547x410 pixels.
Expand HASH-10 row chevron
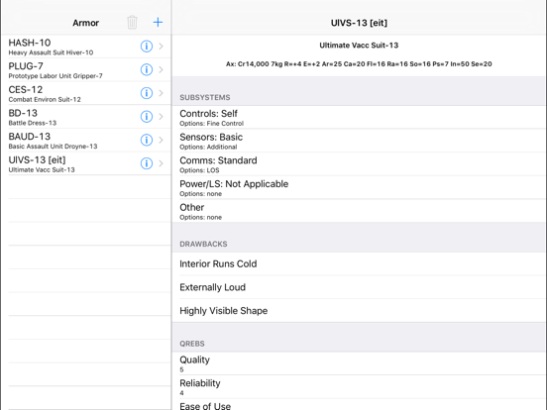click(161, 46)
